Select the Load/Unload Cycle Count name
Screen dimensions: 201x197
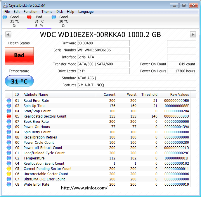(44, 153)
